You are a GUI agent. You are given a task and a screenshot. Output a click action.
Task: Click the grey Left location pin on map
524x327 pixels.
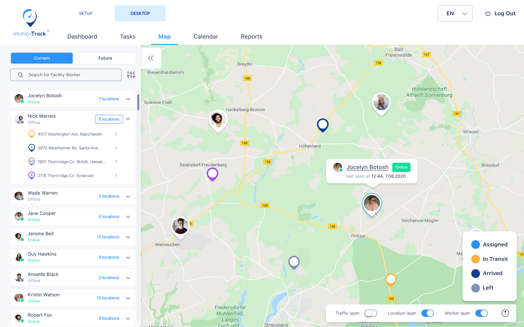[294, 262]
